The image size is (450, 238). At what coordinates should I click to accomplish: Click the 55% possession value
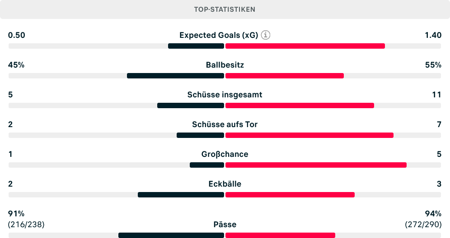[433, 65]
